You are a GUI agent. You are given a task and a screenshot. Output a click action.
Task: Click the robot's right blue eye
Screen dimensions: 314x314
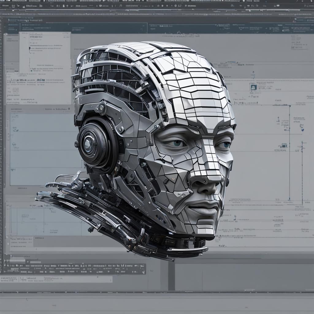226,145
